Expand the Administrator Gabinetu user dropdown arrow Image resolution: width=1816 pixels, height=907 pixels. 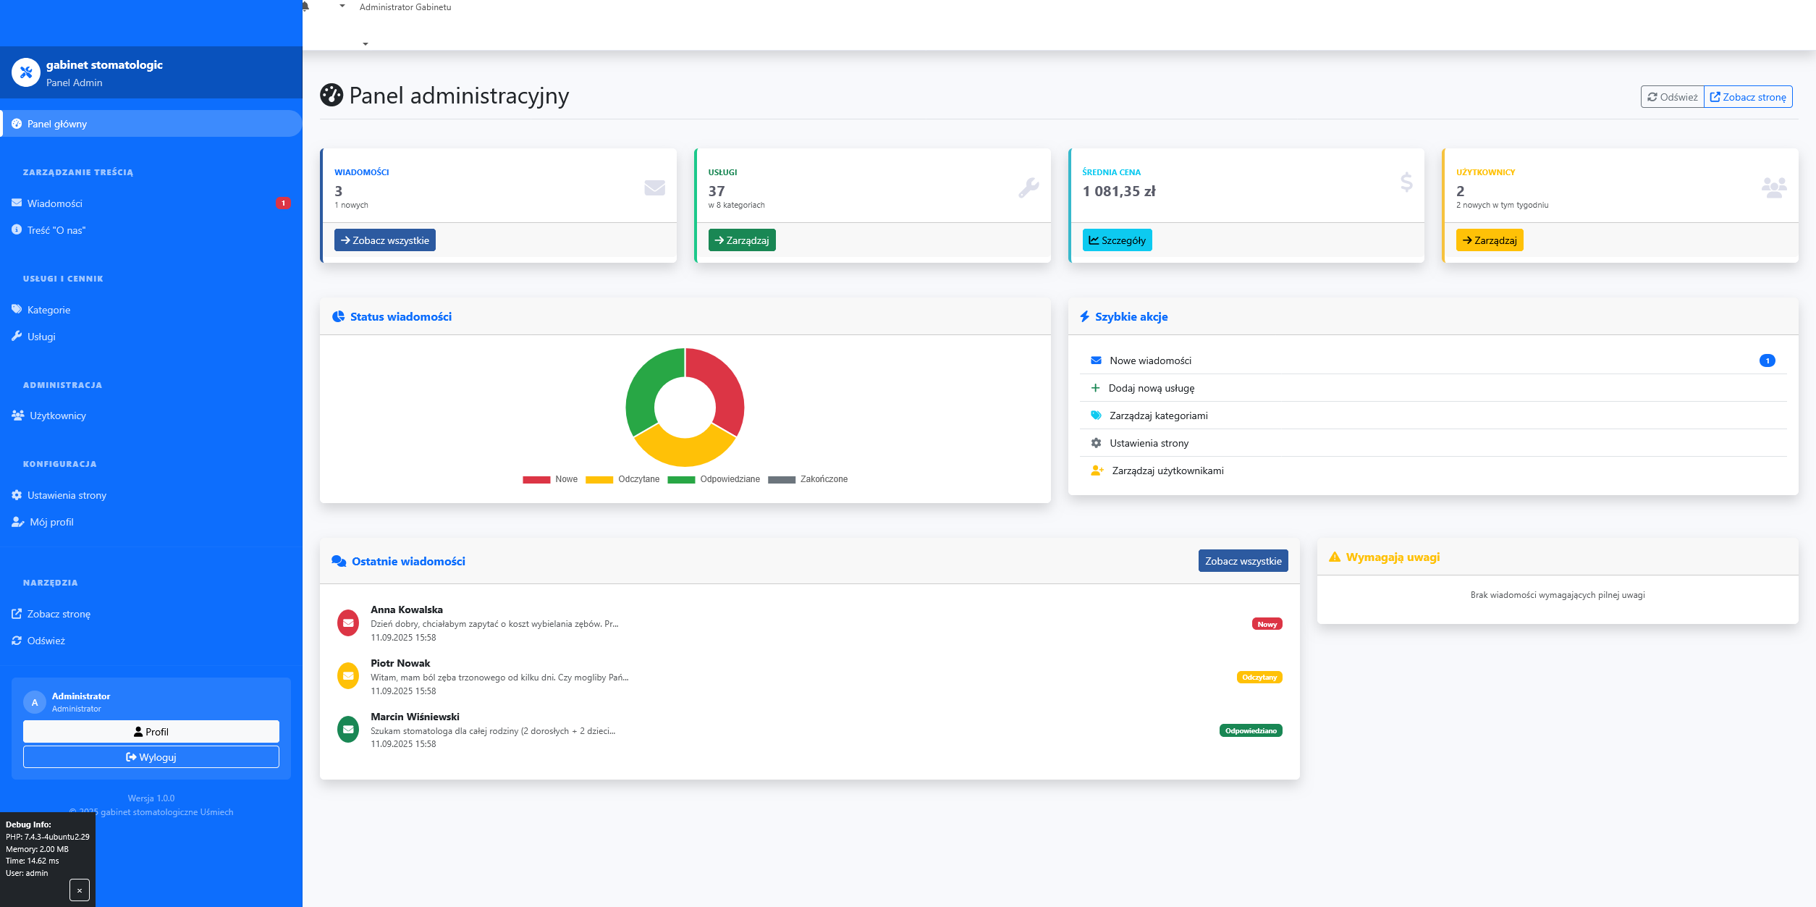tap(366, 44)
